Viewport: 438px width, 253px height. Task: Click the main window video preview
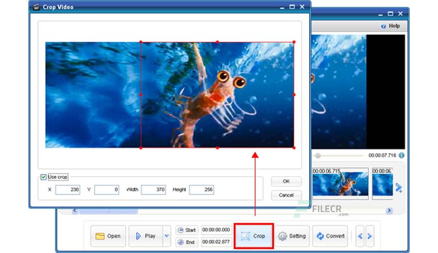tap(358, 91)
